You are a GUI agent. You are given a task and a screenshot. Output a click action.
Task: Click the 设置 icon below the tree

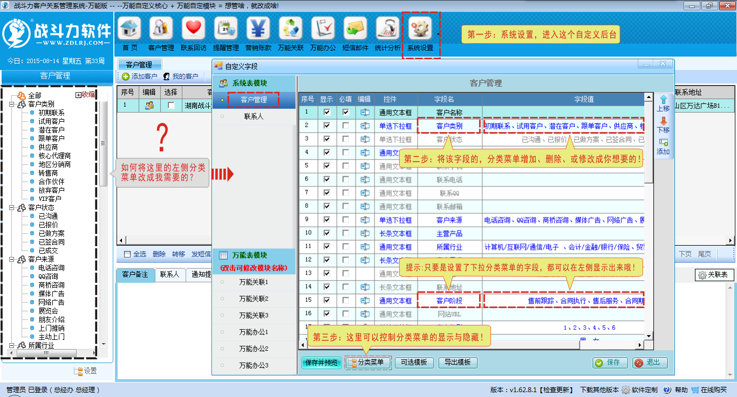[78, 371]
